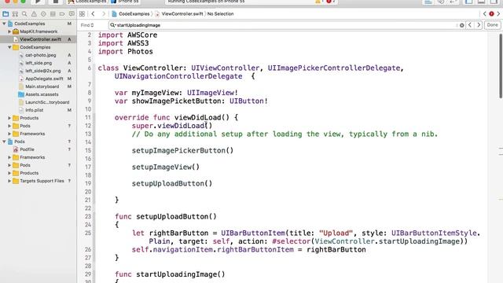
Task: Open the Project navigator folder icon
Action: tap(6, 14)
